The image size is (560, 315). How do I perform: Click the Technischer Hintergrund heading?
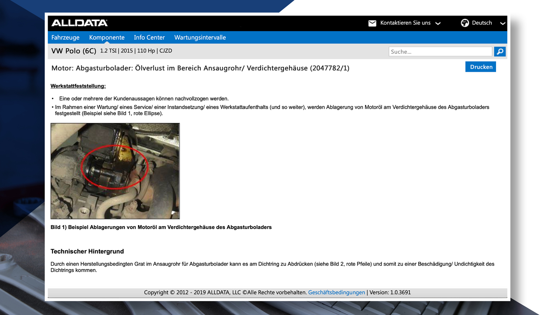coord(87,251)
